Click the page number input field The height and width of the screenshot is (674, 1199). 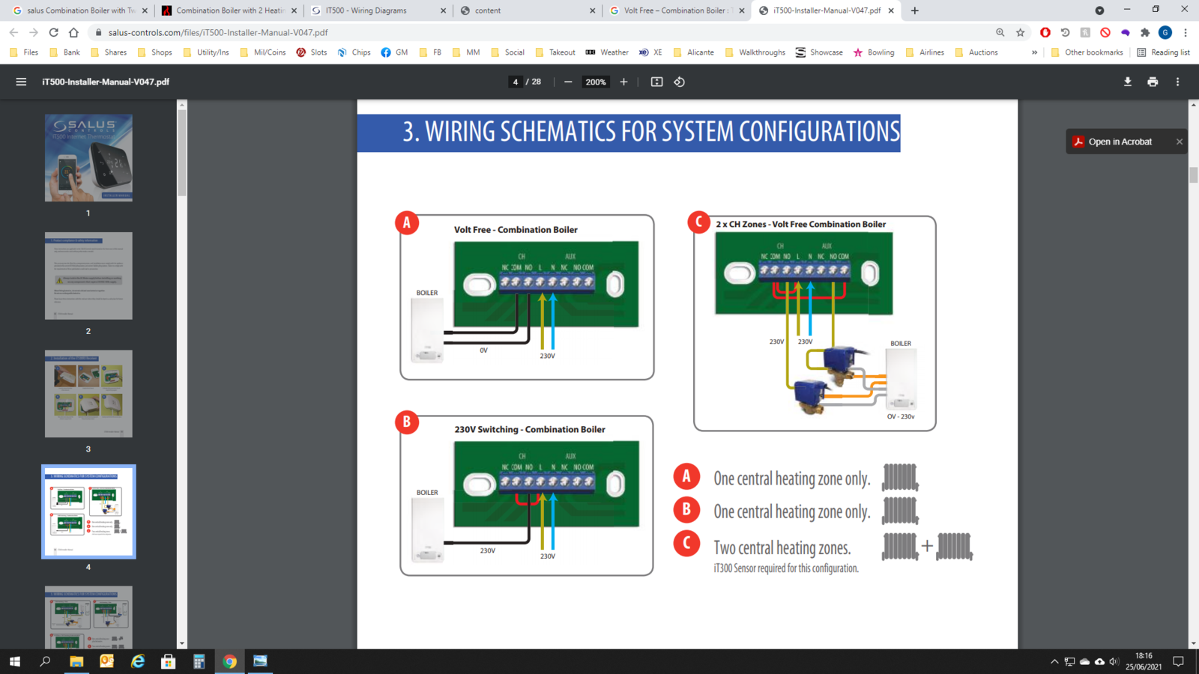pos(516,82)
